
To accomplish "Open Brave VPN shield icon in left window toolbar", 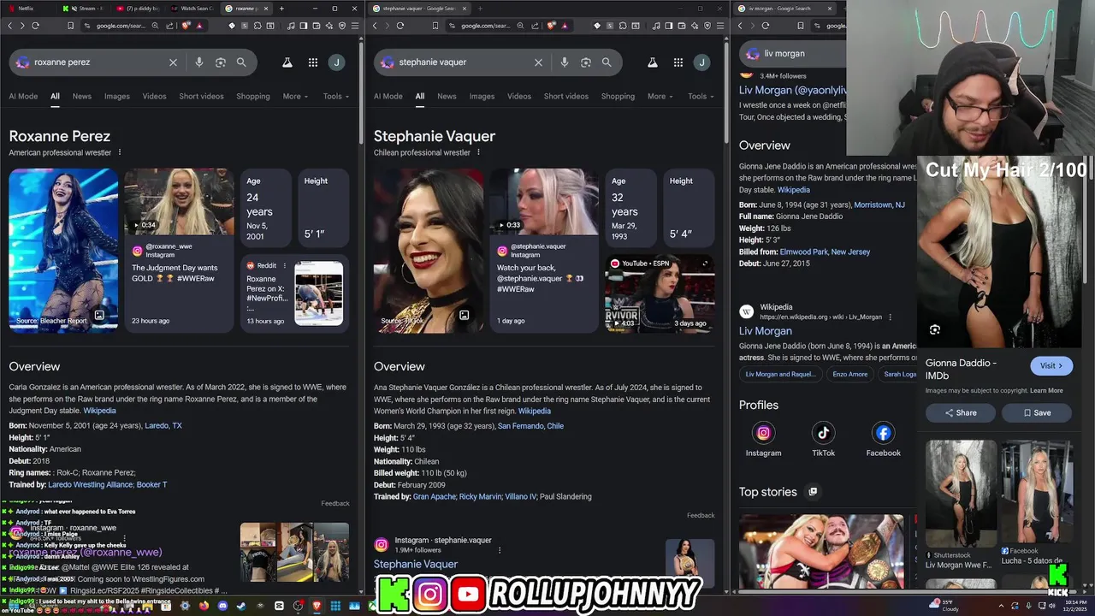I will (x=341, y=26).
